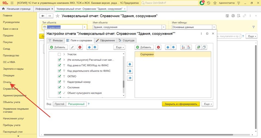Open the Имя таблицы dropdown

click(214, 27)
